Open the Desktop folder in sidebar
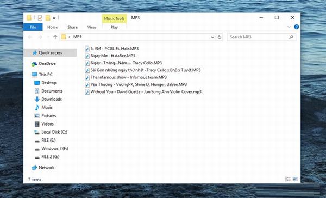326x198 pixels. pyautogui.click(x=49, y=83)
